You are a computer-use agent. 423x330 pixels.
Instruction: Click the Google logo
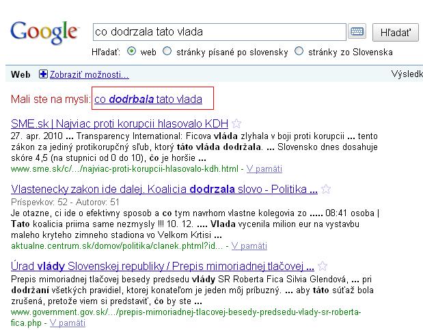[45, 33]
